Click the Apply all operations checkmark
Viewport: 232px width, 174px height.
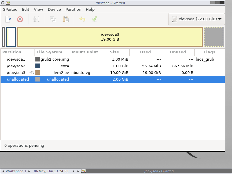click(x=94, y=19)
